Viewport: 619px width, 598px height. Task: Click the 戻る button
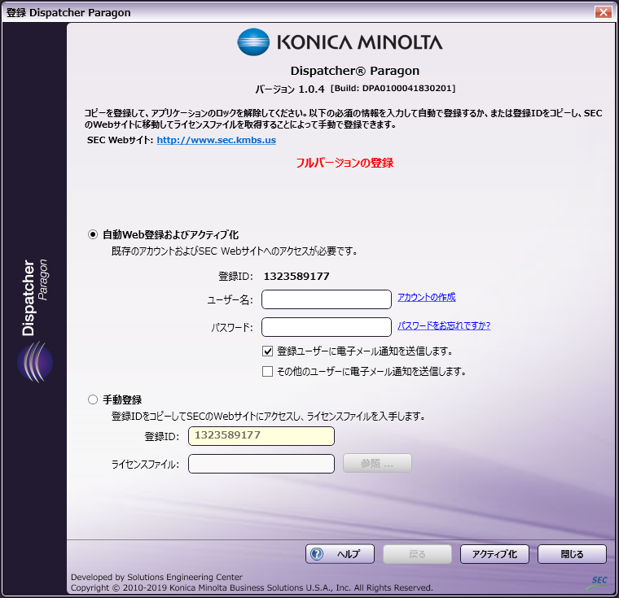point(417,554)
